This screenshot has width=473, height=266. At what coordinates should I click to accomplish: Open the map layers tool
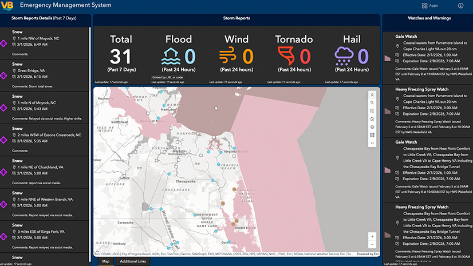[372, 127]
